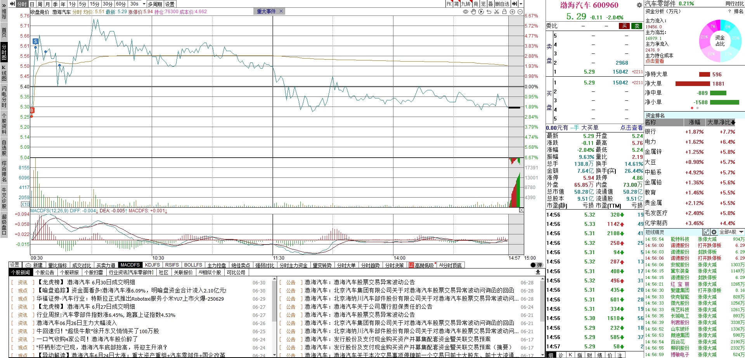
Task: Click the replay play-circle icon above chart
Action: [x=481, y=12]
